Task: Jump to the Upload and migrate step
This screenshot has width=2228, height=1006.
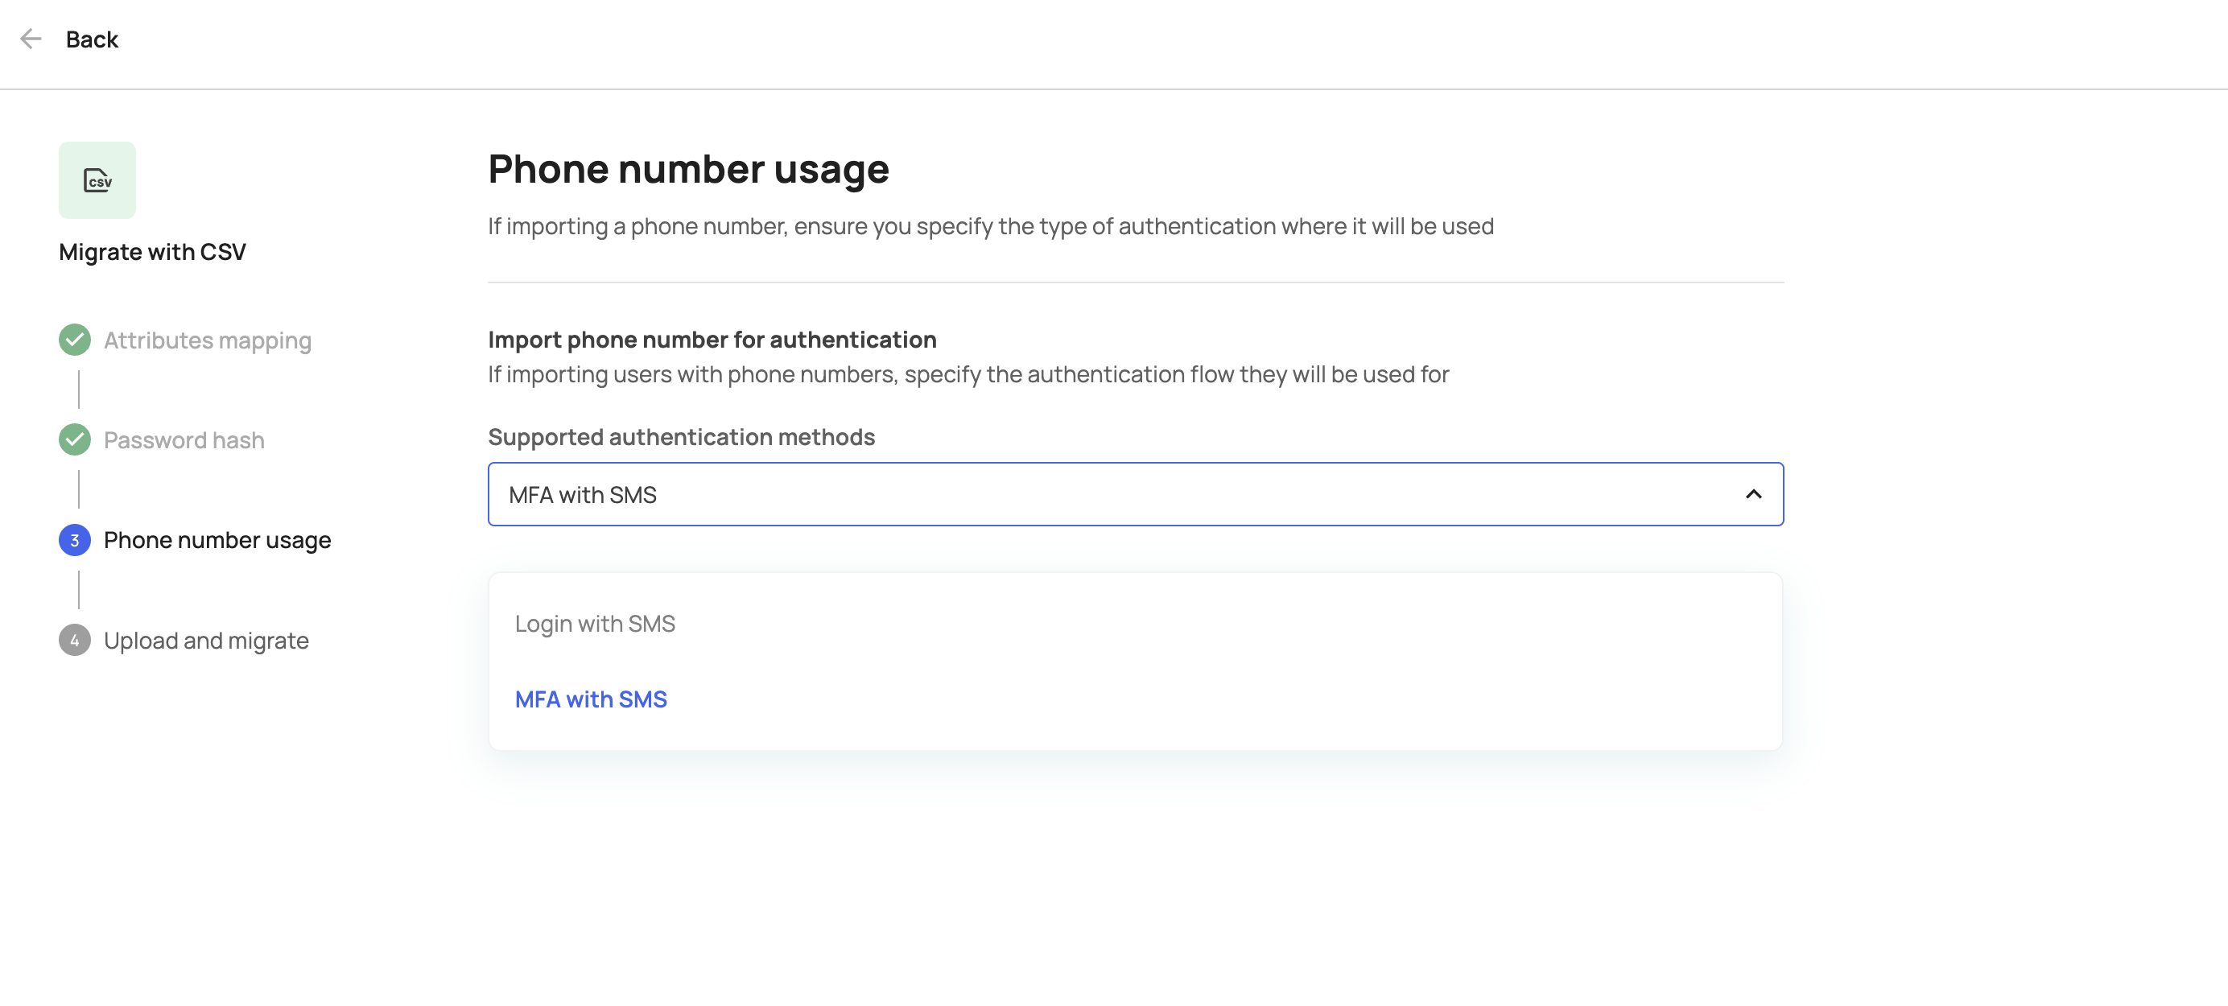Action: point(206,640)
